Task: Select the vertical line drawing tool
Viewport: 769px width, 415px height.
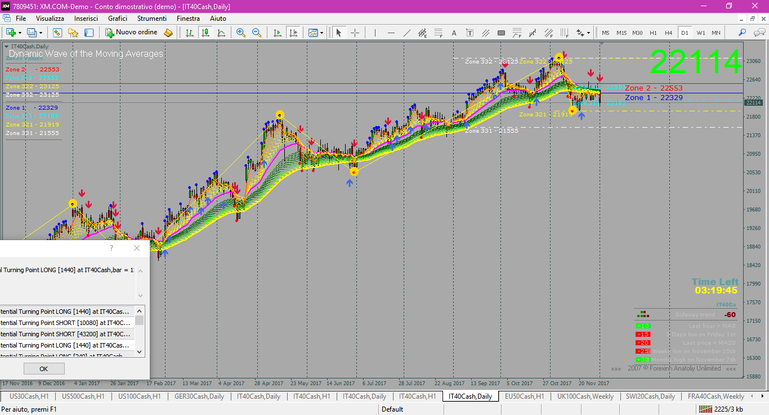Action: coord(375,33)
